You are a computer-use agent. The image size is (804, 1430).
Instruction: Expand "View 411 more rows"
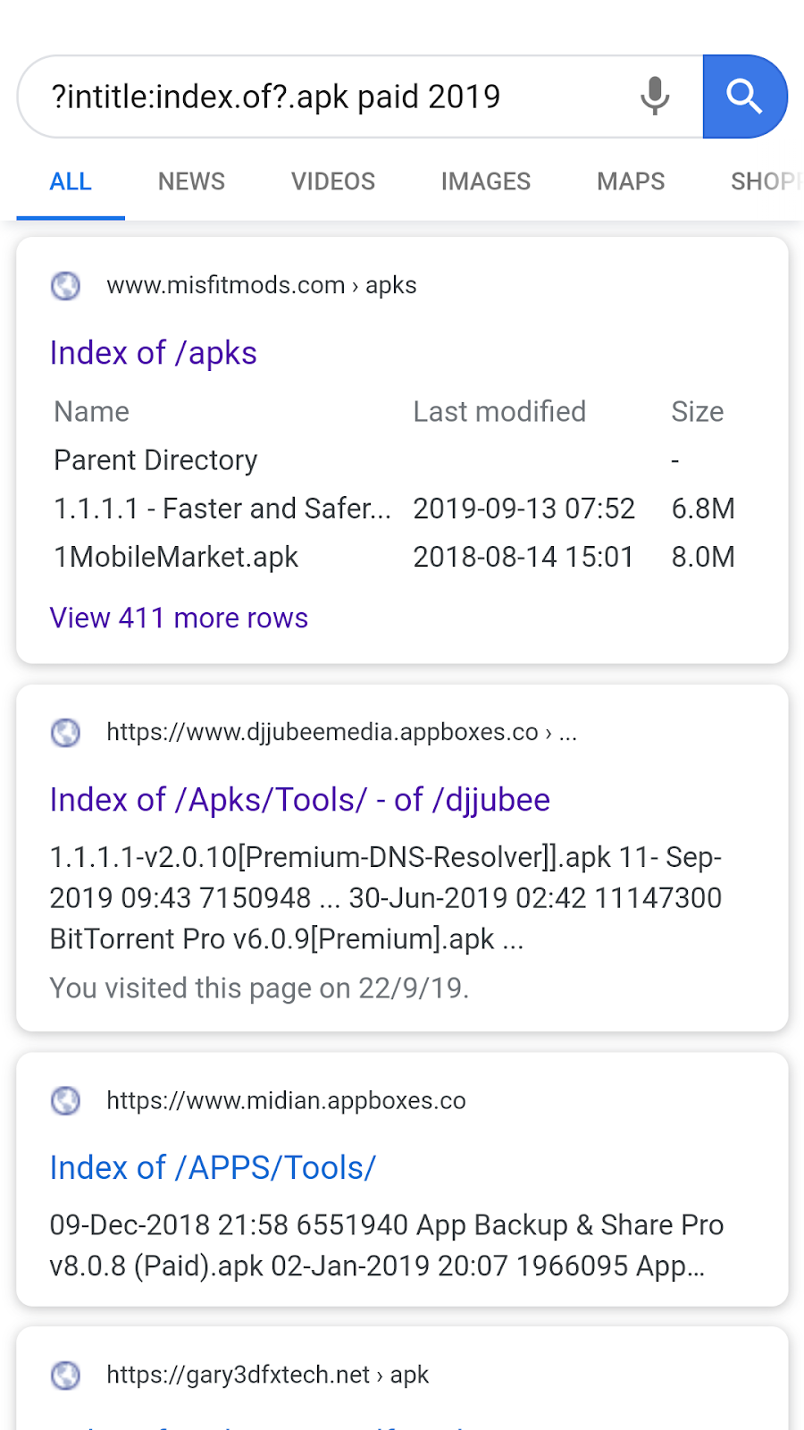coord(179,618)
